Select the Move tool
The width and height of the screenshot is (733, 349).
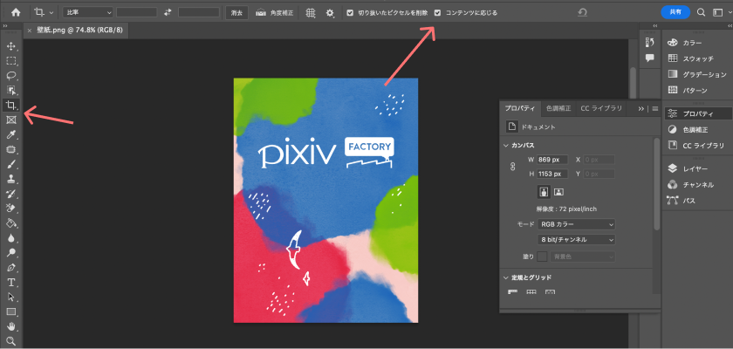pyautogui.click(x=10, y=46)
